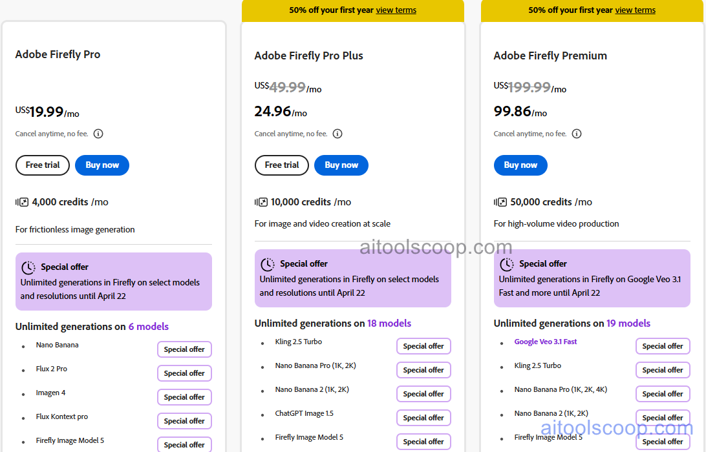Click the clock icon in Pro Plus Special offer
The height and width of the screenshot is (452, 706).
(x=268, y=263)
